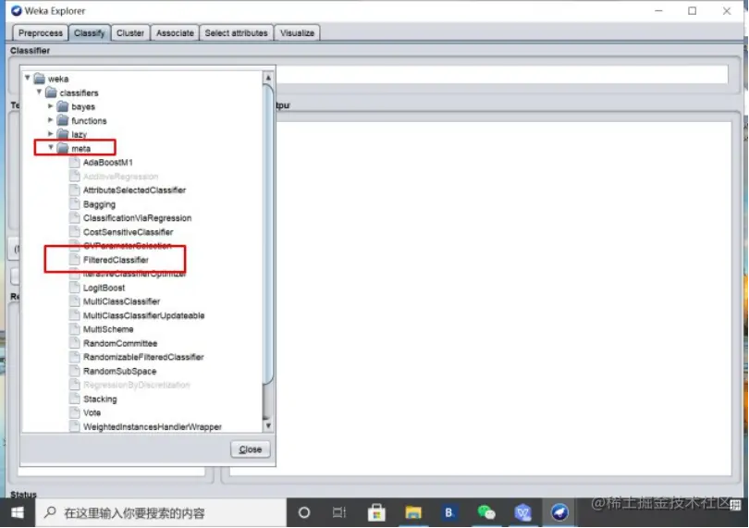Activate the Weka icon in taskbar
The image size is (749, 528).
pos(559,513)
